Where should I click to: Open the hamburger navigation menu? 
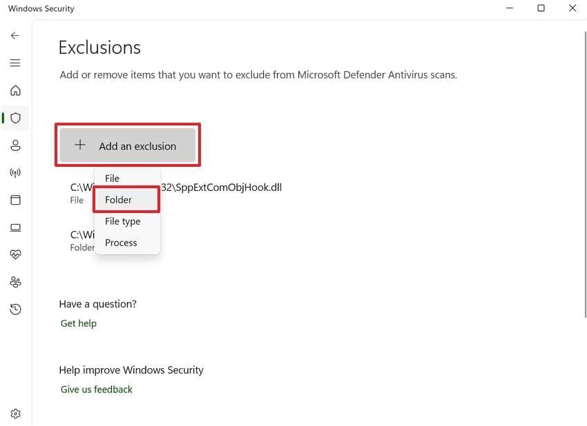pyautogui.click(x=15, y=63)
